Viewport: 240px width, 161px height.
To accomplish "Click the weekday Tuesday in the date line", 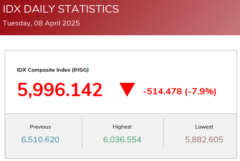I will click(x=17, y=23).
